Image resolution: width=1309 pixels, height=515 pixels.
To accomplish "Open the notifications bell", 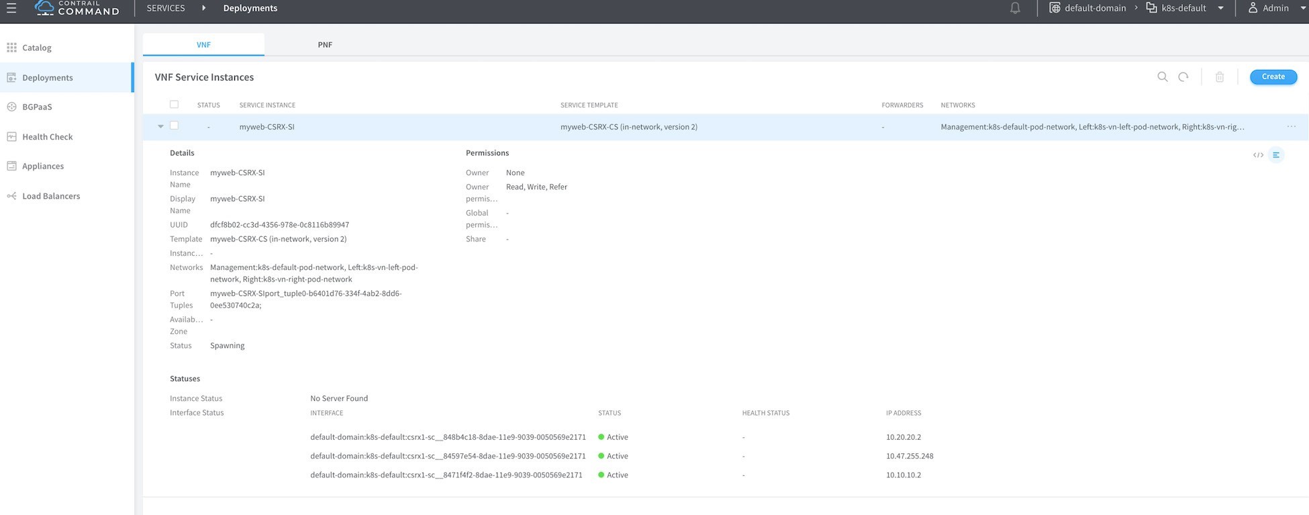I will (1015, 8).
